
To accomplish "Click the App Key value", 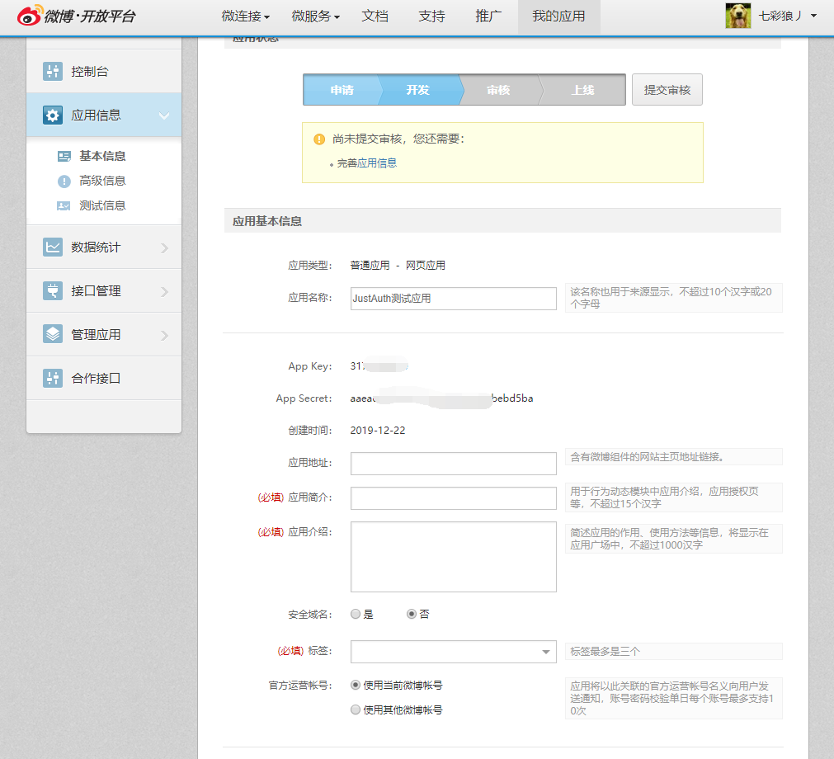I will click(379, 366).
